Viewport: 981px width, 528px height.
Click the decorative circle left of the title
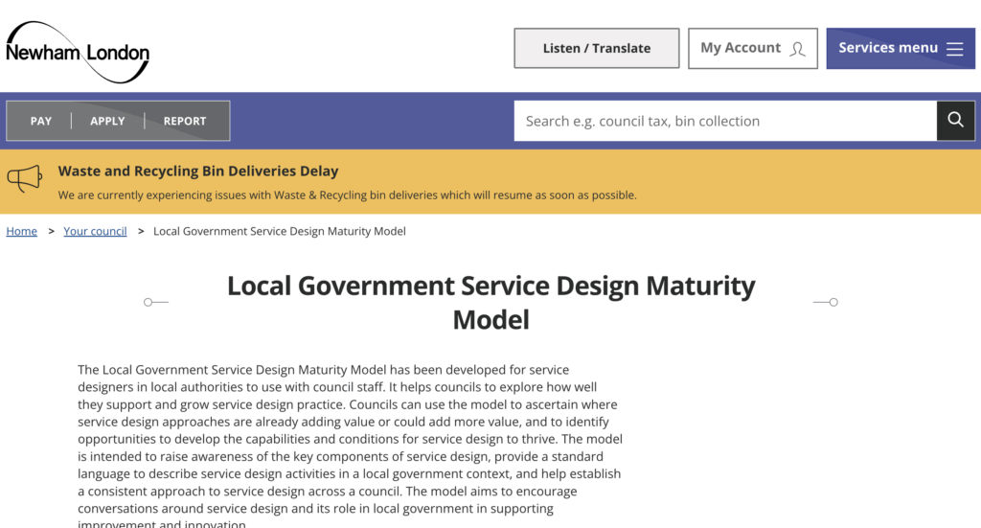148,302
